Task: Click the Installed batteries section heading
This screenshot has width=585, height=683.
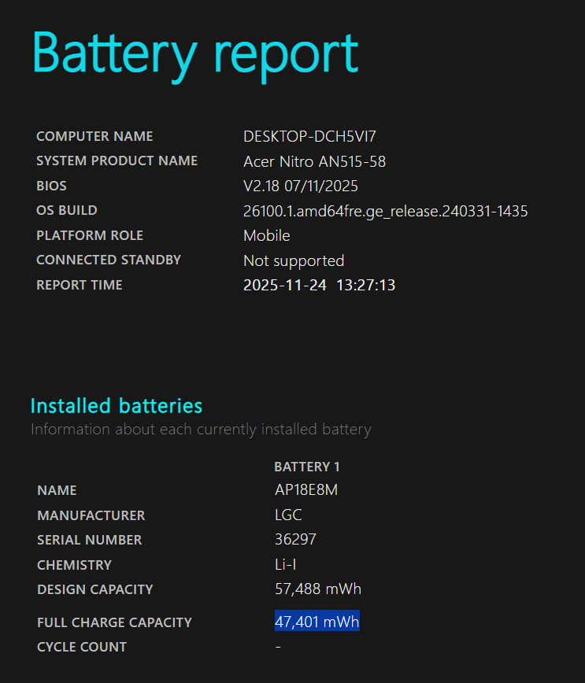Action: coord(117,406)
